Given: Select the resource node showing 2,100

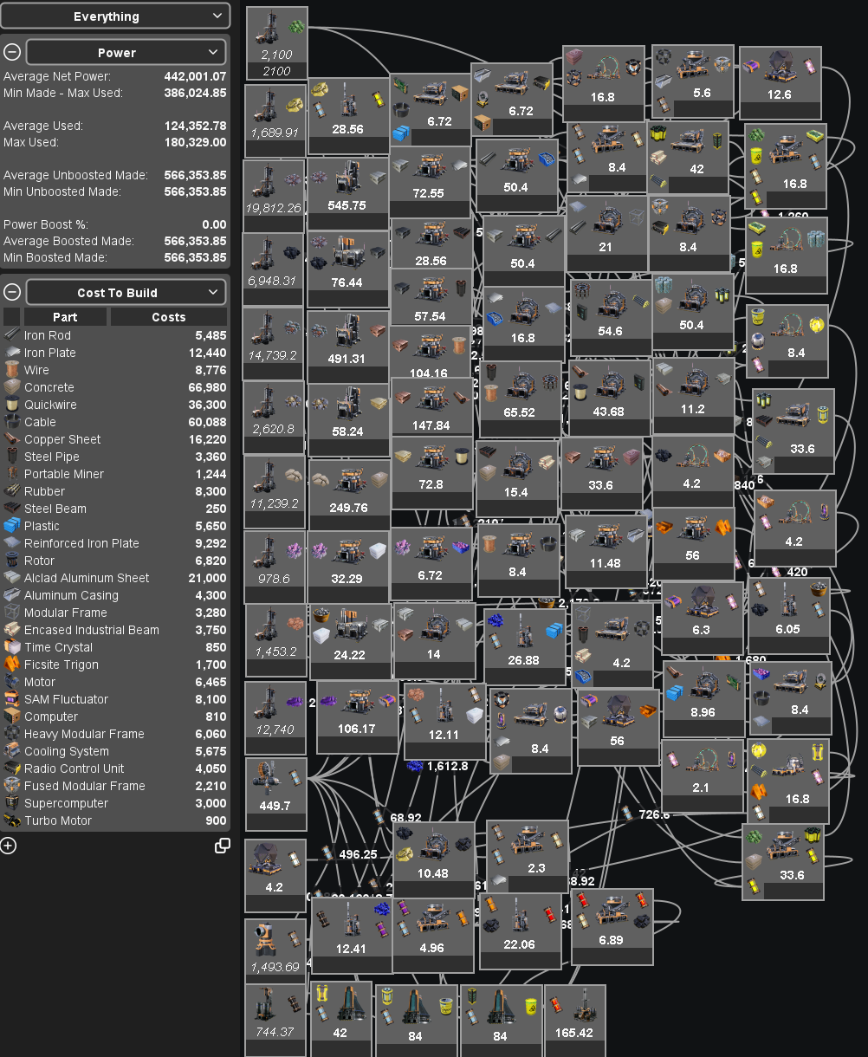Looking at the screenshot, I should click(277, 44).
